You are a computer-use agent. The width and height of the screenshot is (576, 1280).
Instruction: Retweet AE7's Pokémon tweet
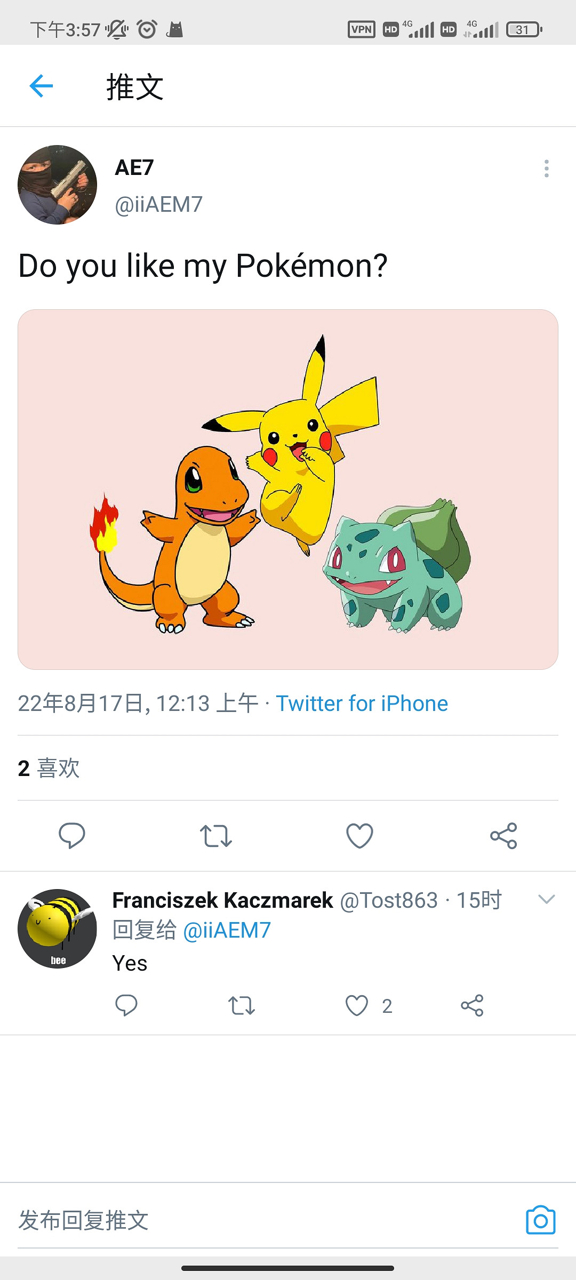[x=215, y=835]
